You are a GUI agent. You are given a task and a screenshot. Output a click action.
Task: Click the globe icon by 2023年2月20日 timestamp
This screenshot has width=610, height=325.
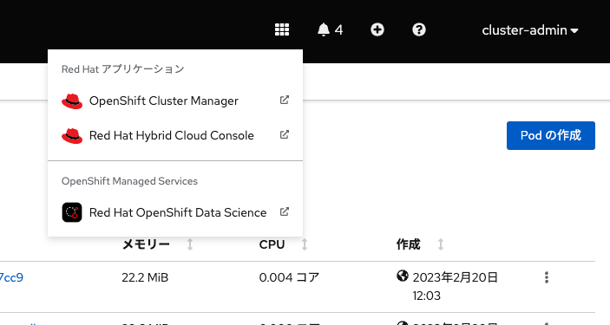click(403, 276)
